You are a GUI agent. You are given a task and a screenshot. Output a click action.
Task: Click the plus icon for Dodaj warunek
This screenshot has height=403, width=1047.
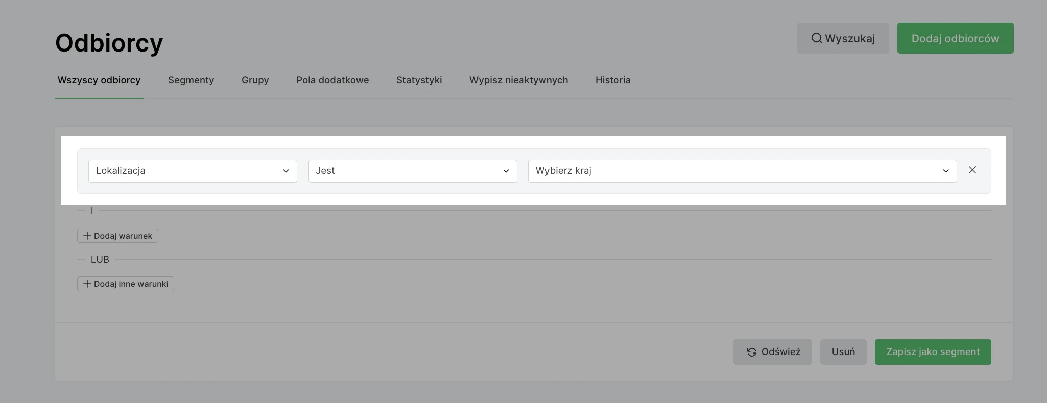(x=87, y=236)
